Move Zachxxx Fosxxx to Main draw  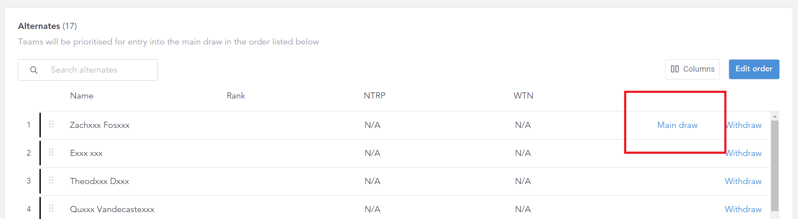pyautogui.click(x=677, y=125)
